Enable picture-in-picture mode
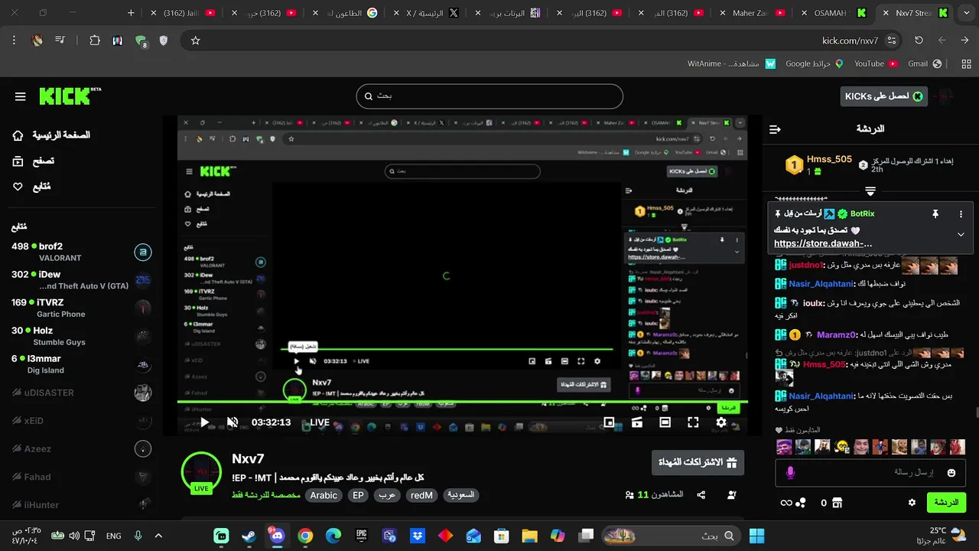The height and width of the screenshot is (551, 979). point(609,422)
